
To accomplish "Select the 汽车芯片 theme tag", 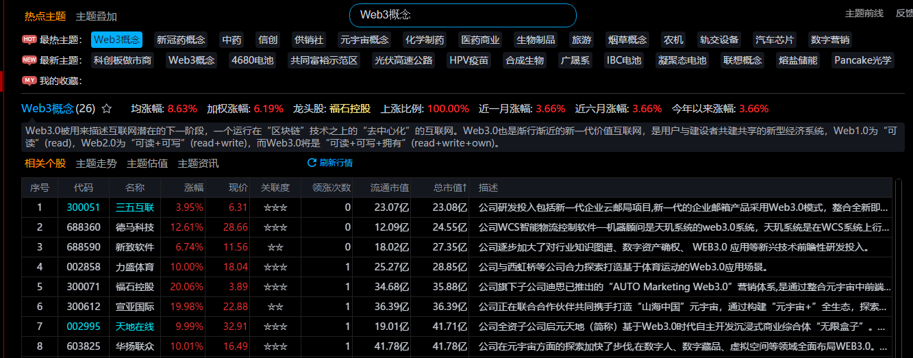I will pyautogui.click(x=775, y=40).
